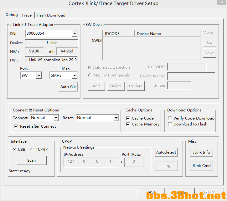Viewport: 227px width, 201px height.
Task: Enable Verify Code Download checkbox
Action: point(170,118)
